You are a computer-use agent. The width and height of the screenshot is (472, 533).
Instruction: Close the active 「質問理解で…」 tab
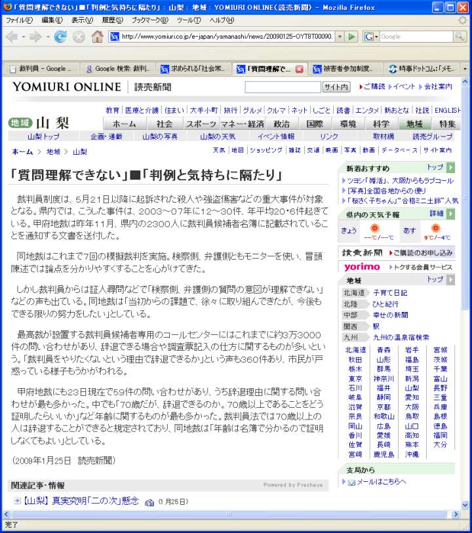pos(300,69)
